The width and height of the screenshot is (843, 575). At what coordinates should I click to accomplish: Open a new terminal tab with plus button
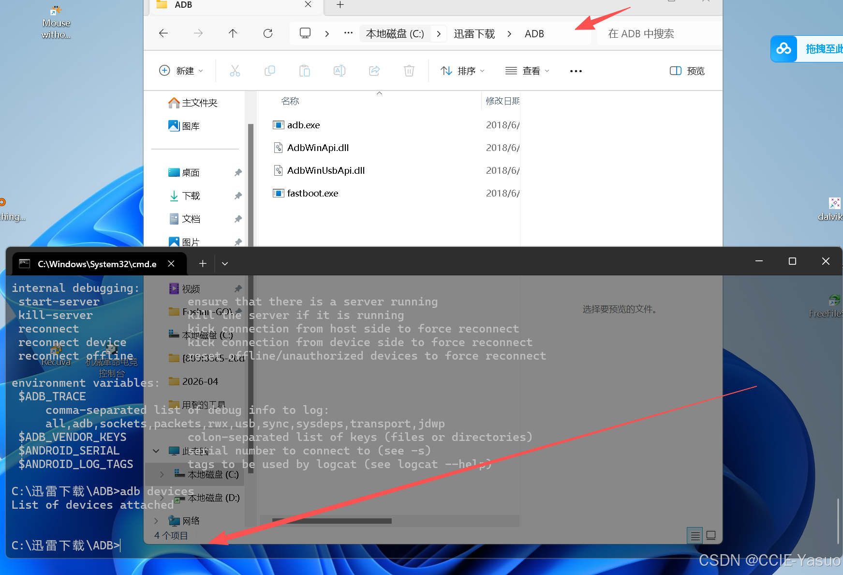203,263
